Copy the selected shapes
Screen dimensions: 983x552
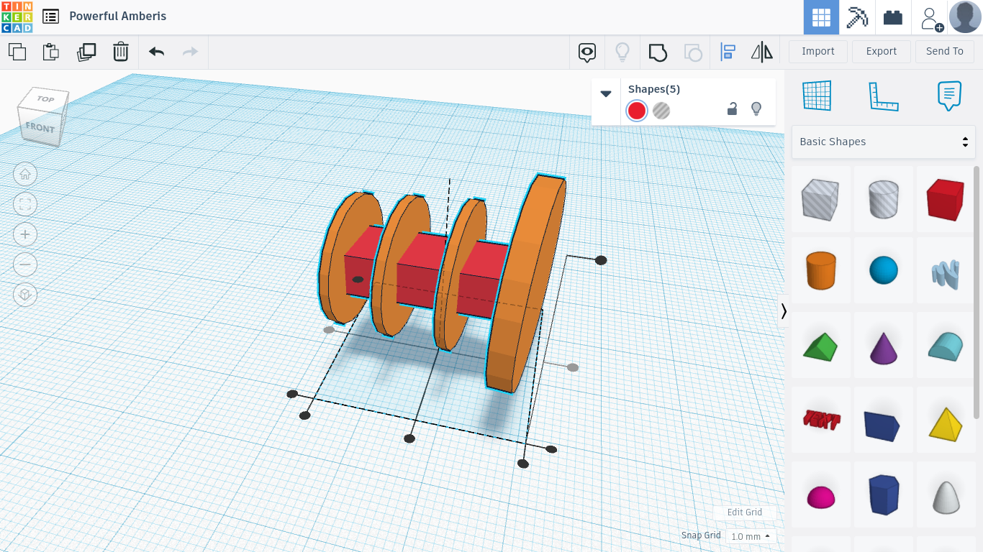coord(17,52)
